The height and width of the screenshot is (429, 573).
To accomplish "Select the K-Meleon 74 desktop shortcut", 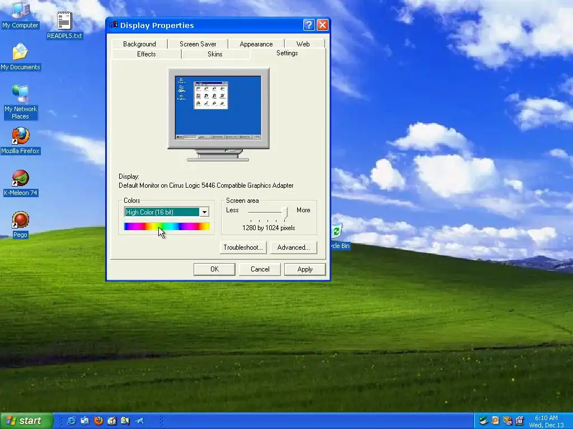I will 20,183.
